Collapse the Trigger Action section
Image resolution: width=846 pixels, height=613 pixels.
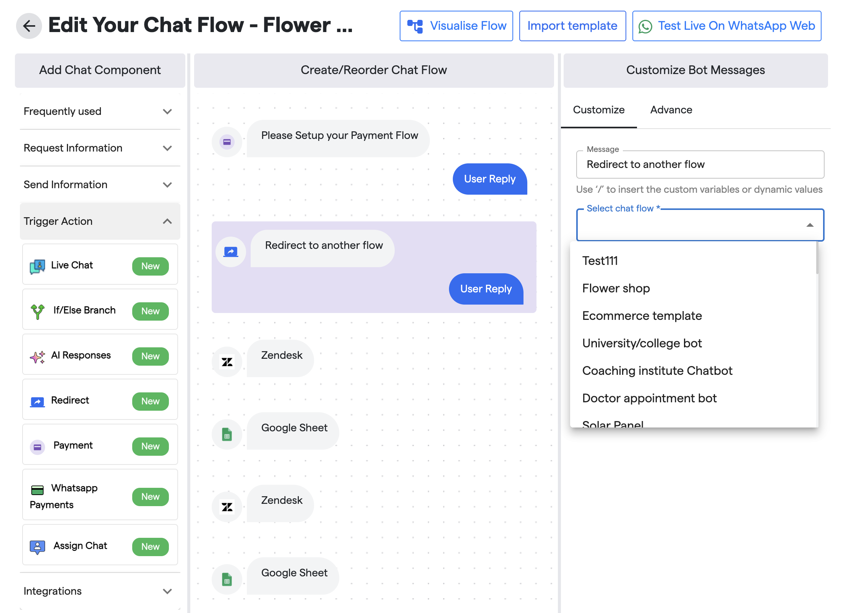click(167, 221)
